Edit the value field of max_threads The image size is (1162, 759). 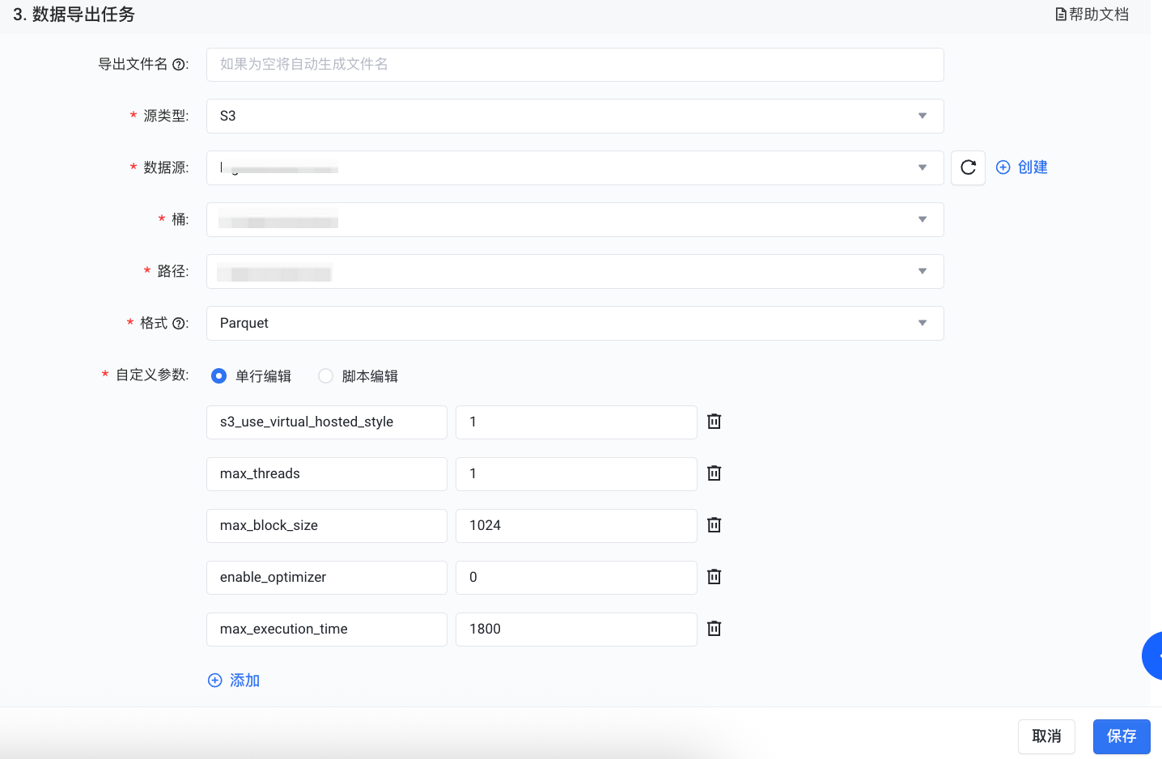click(576, 474)
